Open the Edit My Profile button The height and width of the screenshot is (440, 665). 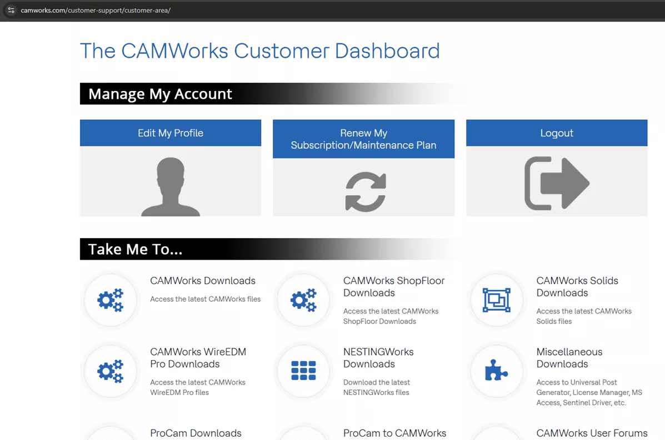pyautogui.click(x=171, y=133)
